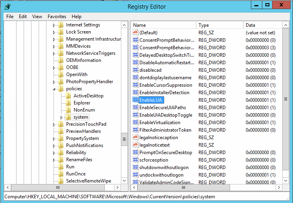Image resolution: width=293 pixels, height=203 pixels.
Task: Open the File menu
Action: pyautogui.click(x=10, y=17)
